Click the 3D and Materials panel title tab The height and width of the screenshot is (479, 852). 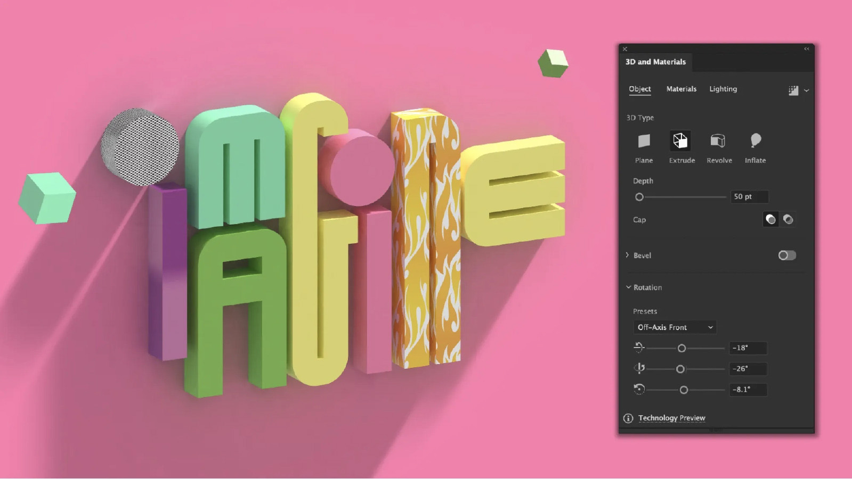(x=655, y=62)
